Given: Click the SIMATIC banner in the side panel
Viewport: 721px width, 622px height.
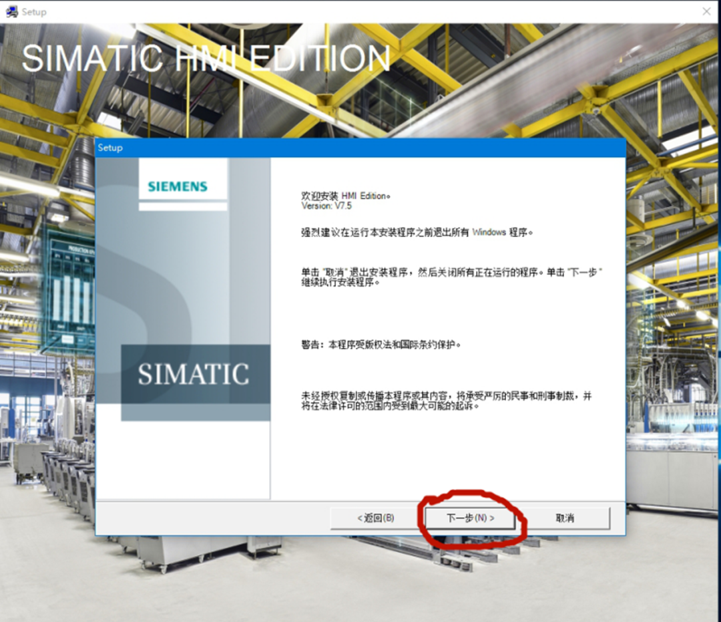Looking at the screenshot, I should [196, 374].
